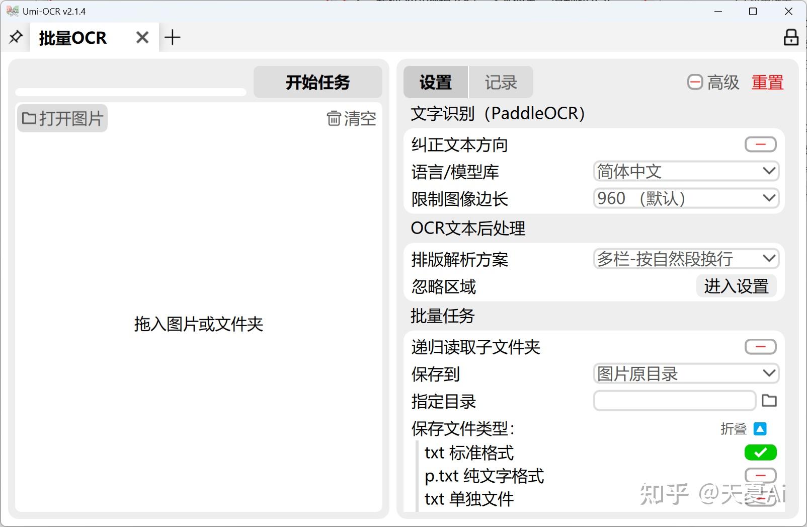Image resolution: width=807 pixels, height=527 pixels.
Task: Disable txt 标准格式 output
Action: pyautogui.click(x=760, y=453)
